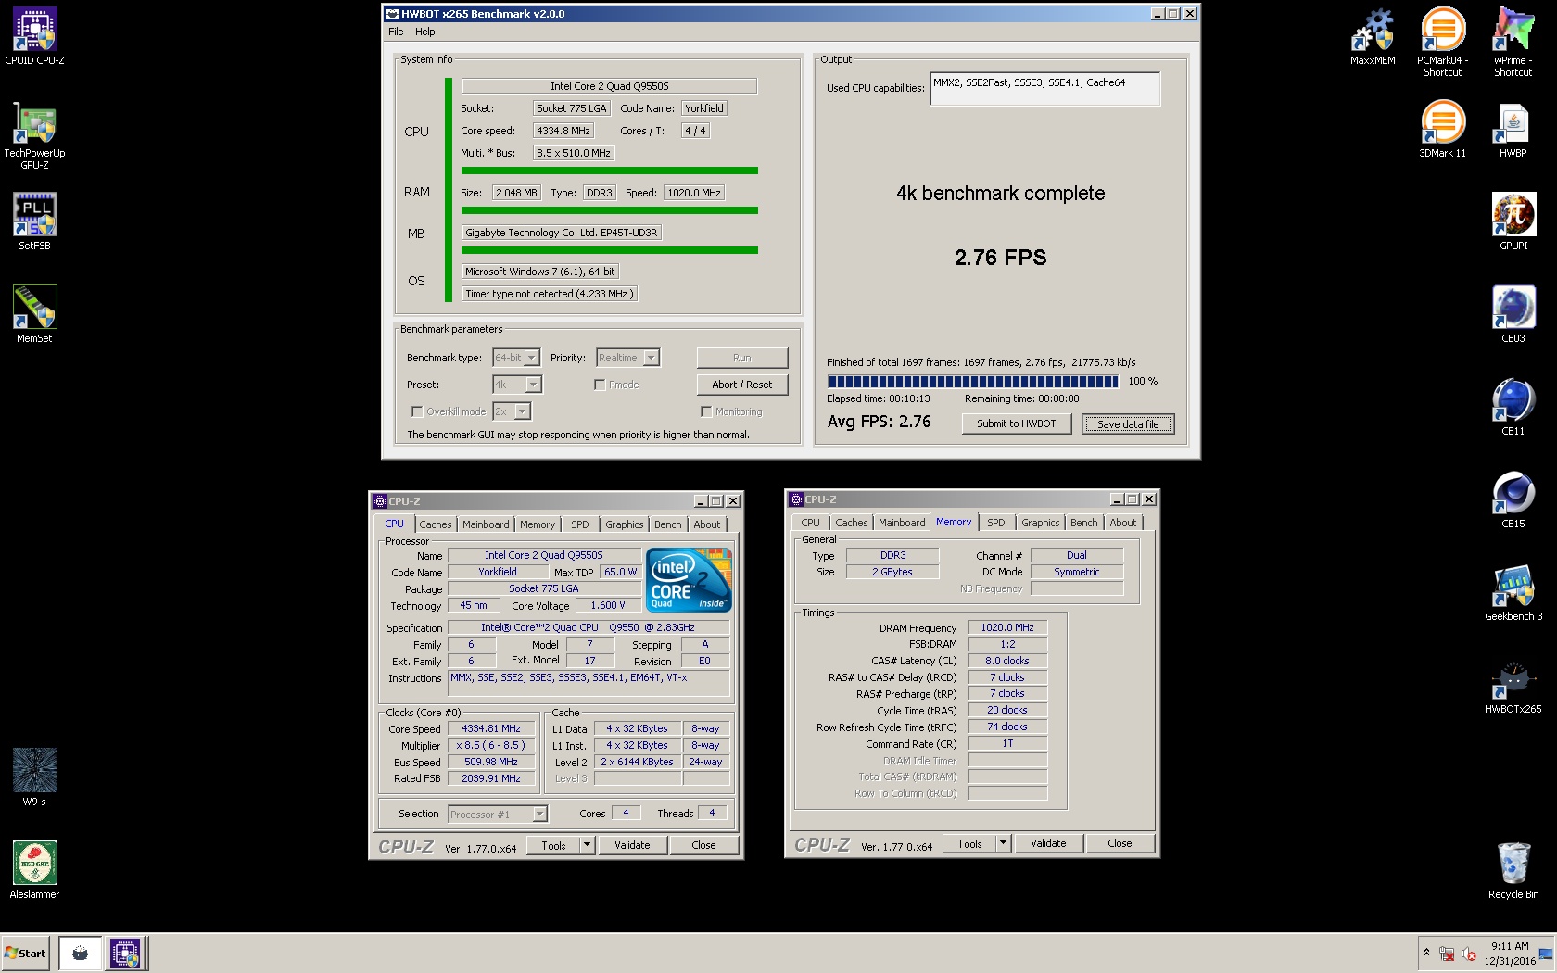Open CB11 Cinebench icon
This screenshot has height=973, width=1557.
click(x=1513, y=408)
